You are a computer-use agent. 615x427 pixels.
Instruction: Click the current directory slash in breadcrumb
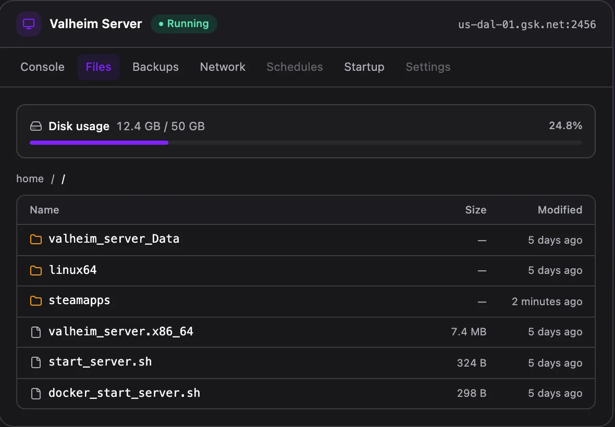[63, 179]
